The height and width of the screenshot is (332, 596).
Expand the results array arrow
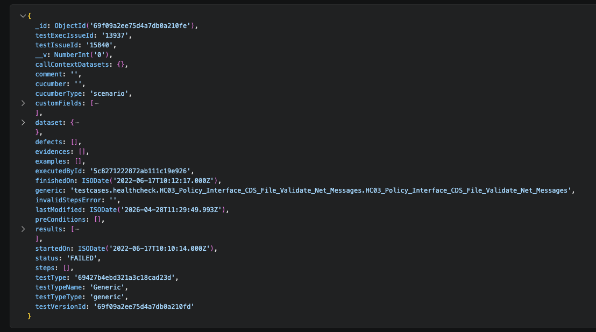23,229
